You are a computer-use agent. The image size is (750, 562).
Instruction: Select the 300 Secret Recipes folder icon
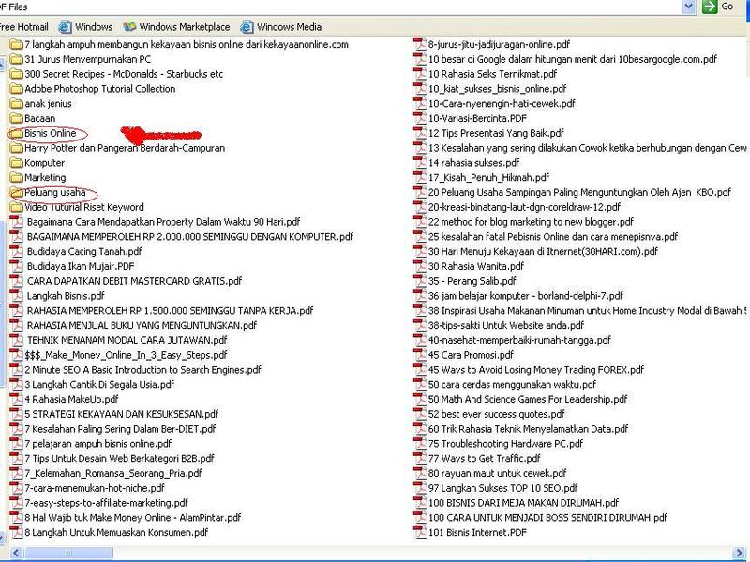click(17, 74)
